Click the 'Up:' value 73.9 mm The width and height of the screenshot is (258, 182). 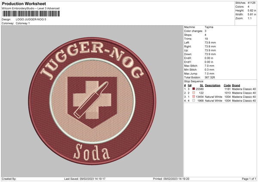(x=210, y=50)
